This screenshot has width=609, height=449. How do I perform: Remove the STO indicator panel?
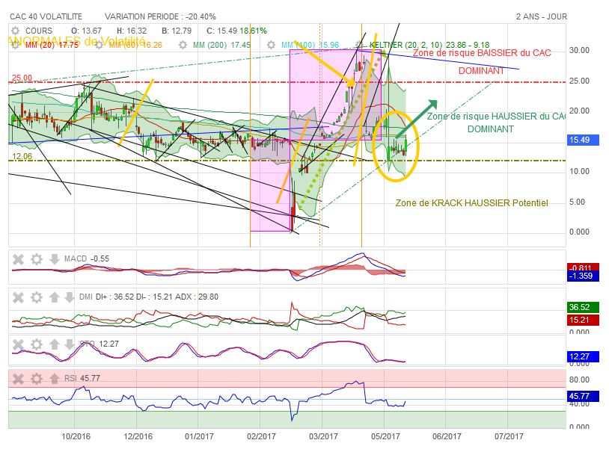18,344
